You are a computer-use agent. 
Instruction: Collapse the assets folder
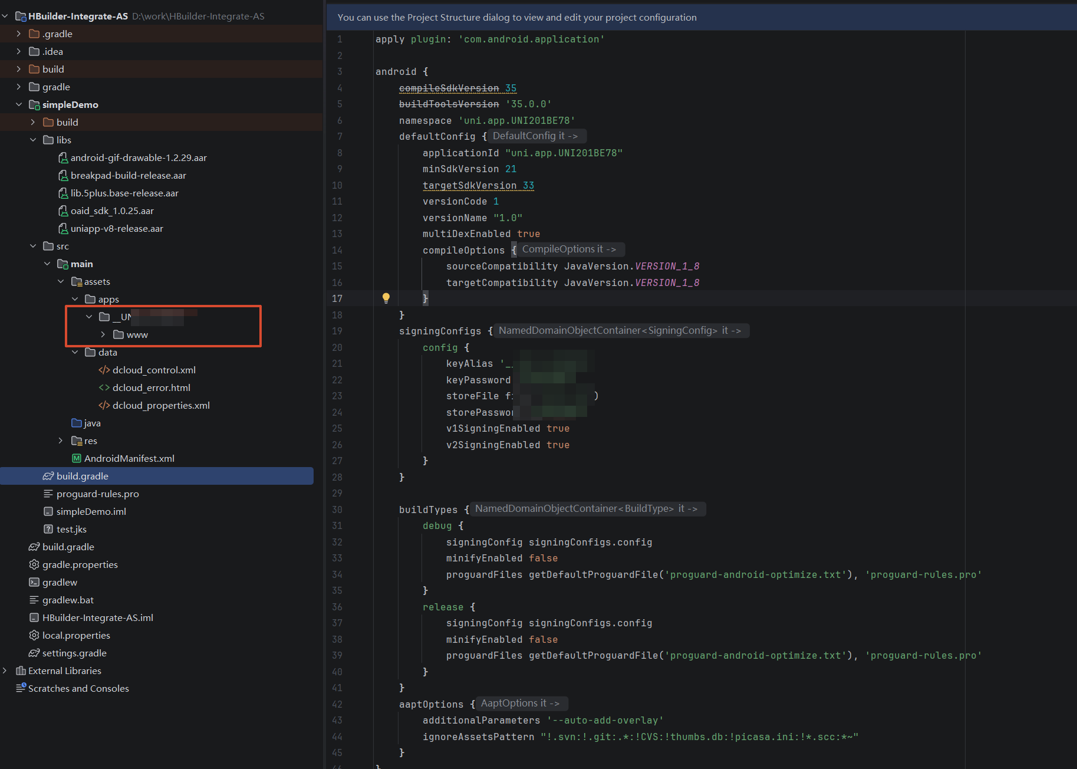point(61,281)
